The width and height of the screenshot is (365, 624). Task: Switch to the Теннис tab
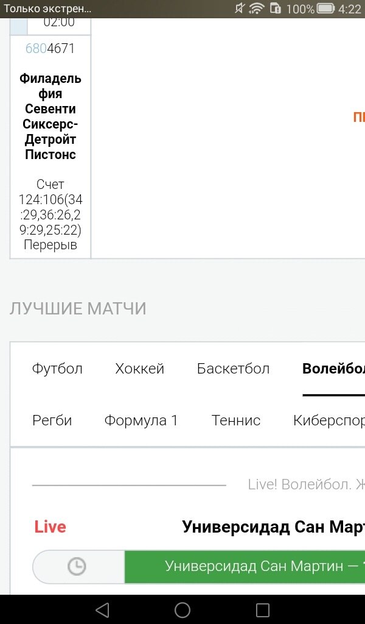click(x=236, y=420)
